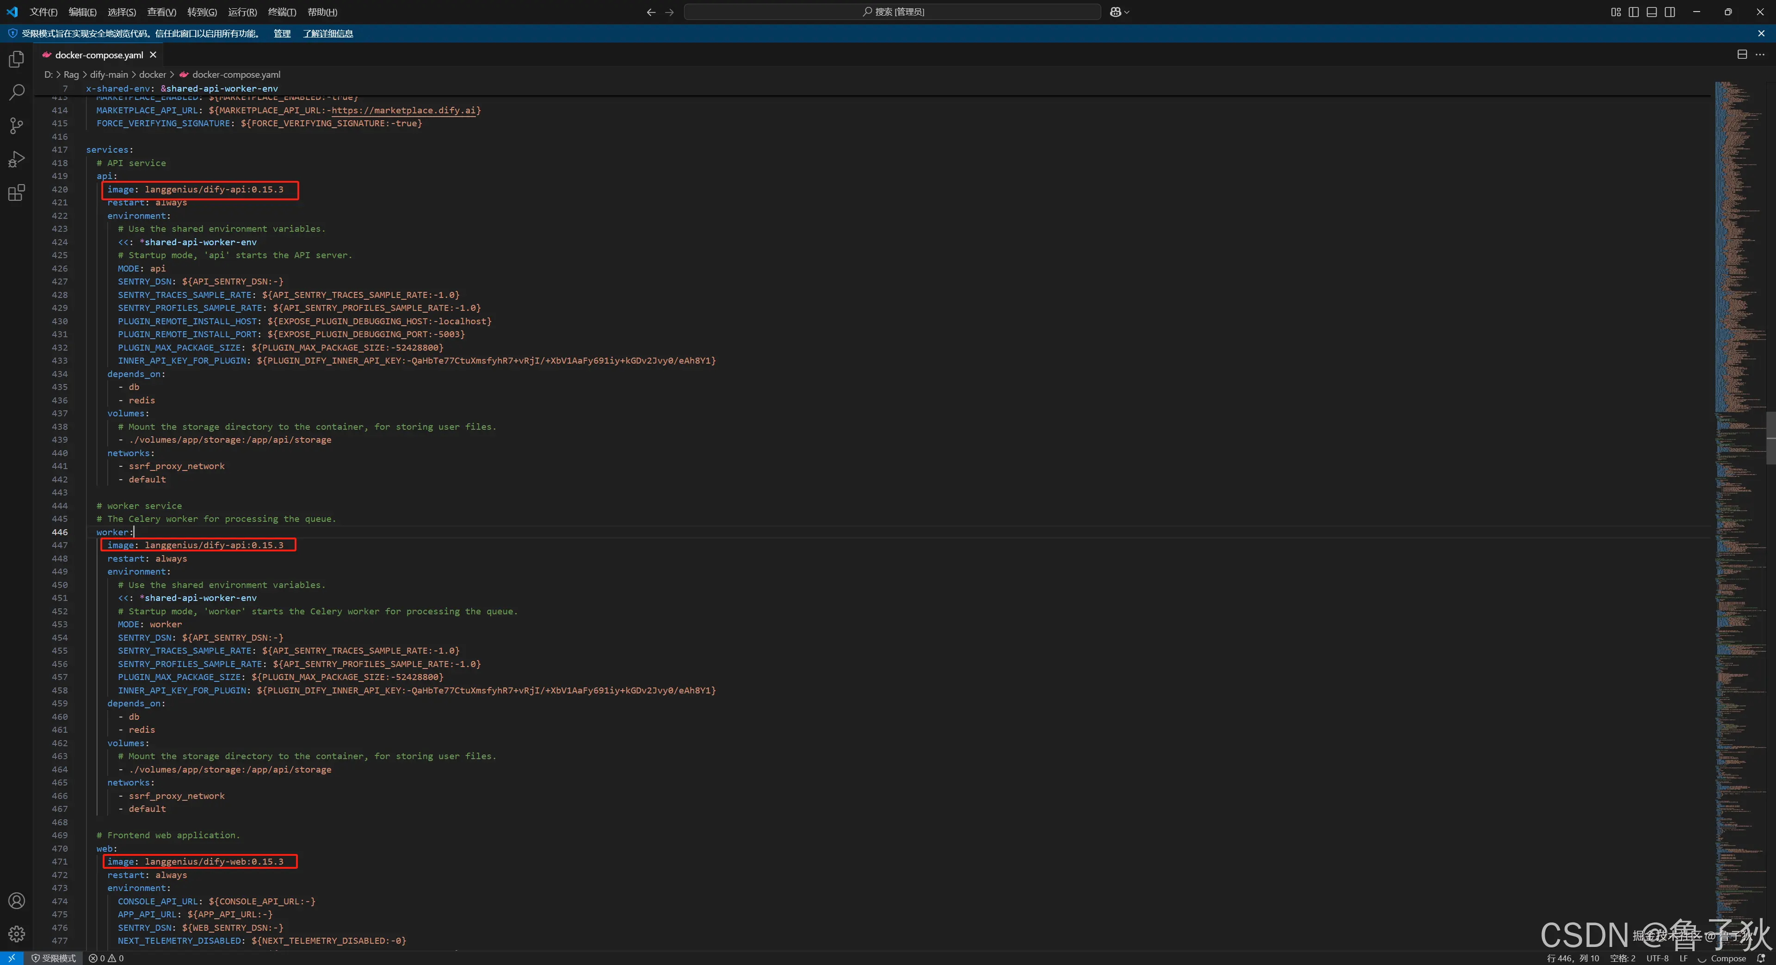Screen dimensions: 1776x965
Task: Toggle the primary side bar layout button
Action: click(1633, 12)
